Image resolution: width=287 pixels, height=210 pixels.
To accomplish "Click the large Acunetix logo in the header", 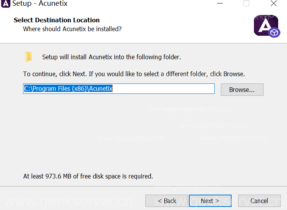I will click(x=265, y=25).
